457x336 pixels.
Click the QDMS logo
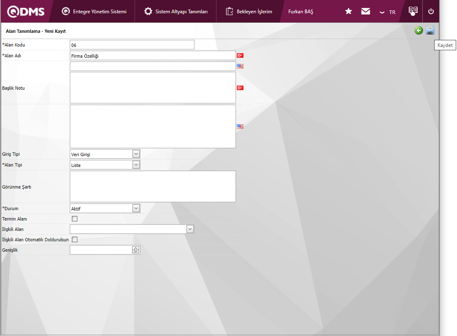click(x=26, y=12)
